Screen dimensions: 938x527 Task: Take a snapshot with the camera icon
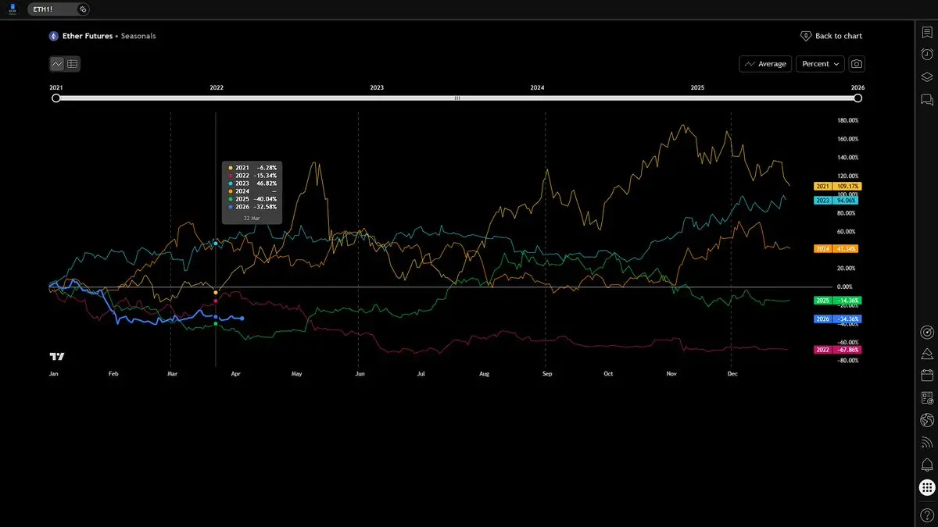pyautogui.click(x=857, y=64)
